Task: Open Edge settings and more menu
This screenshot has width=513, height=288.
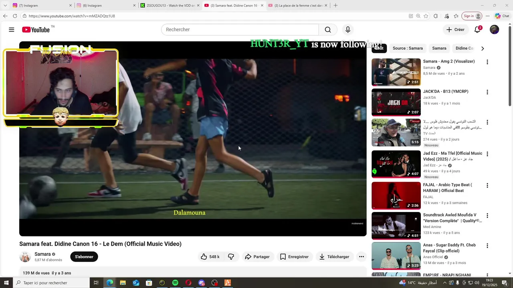Action: (x=487, y=16)
